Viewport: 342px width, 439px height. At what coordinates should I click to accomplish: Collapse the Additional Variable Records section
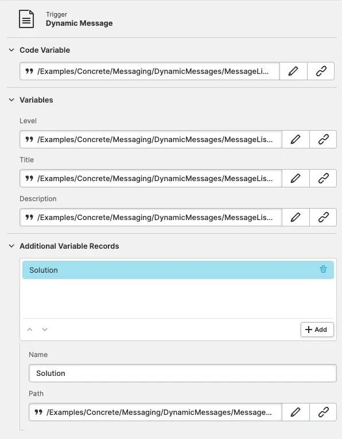click(11, 246)
